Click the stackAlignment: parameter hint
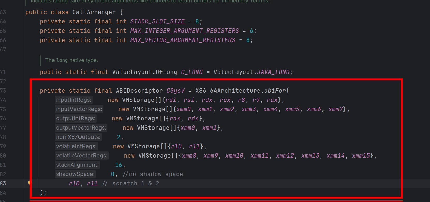430x202 pixels. tap(78, 165)
